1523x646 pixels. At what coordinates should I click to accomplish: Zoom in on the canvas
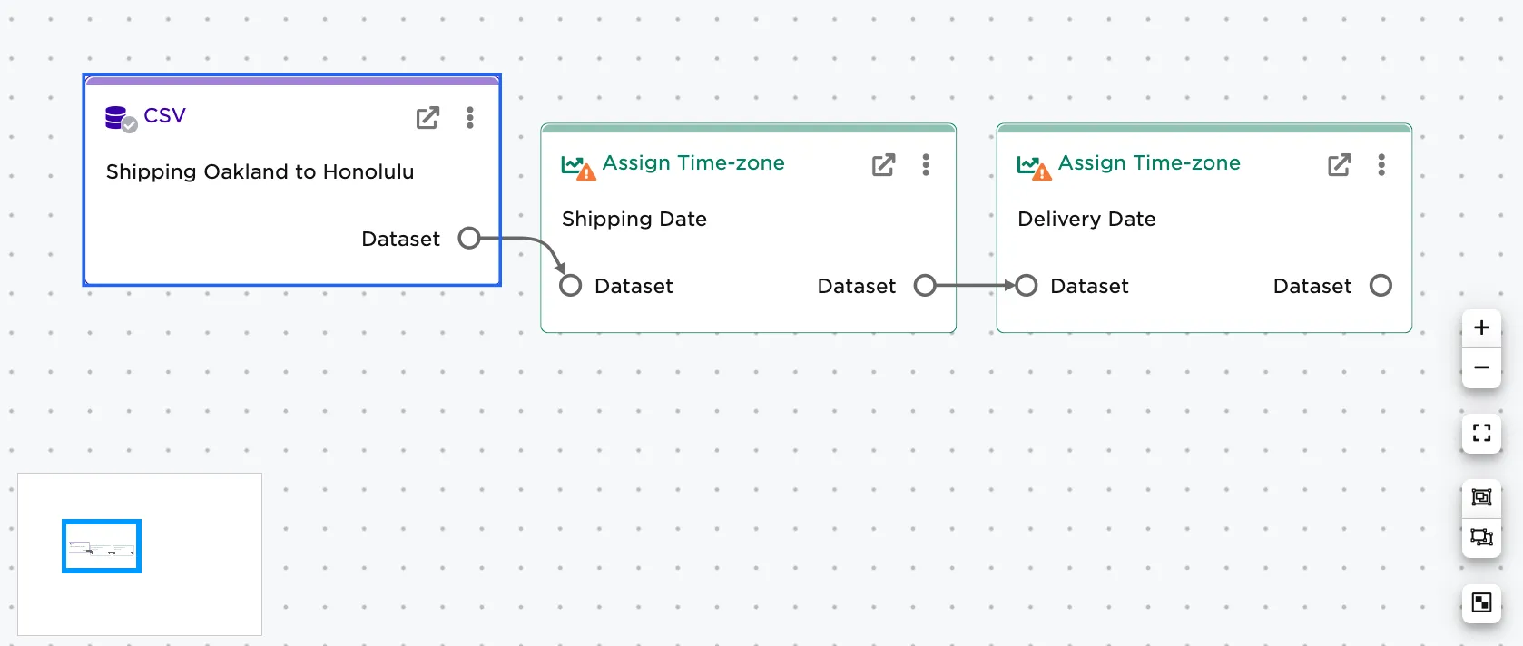1481,328
